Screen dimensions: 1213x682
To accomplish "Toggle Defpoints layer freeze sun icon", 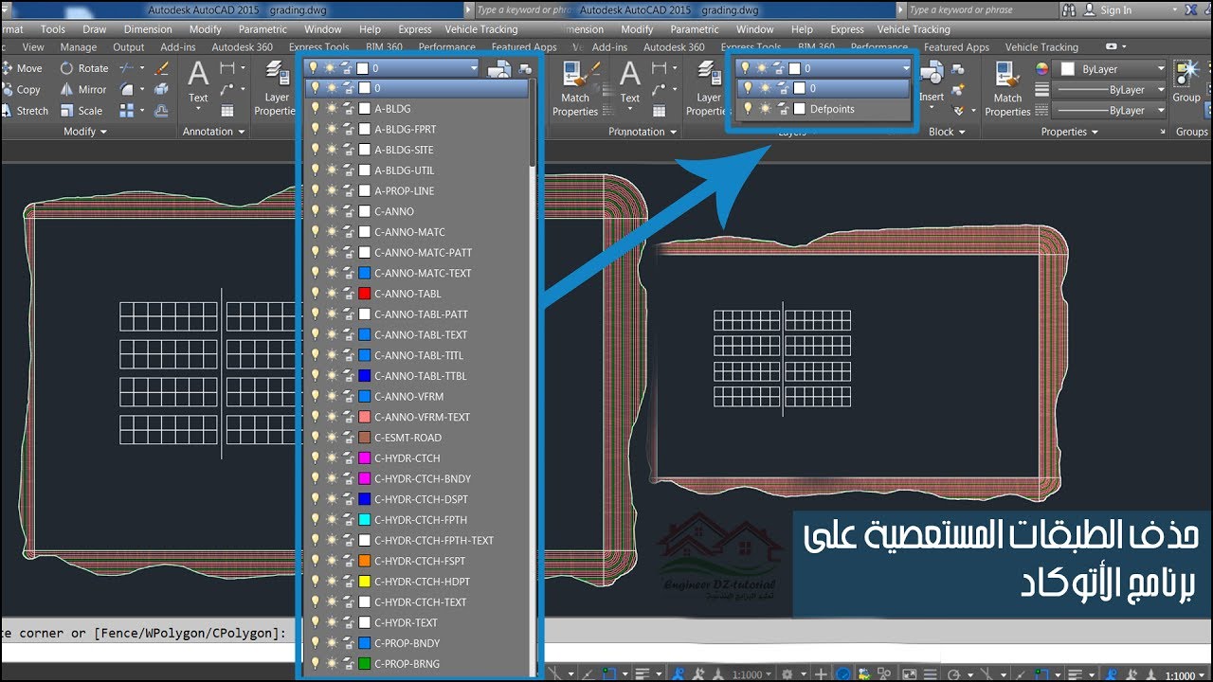I will point(764,109).
